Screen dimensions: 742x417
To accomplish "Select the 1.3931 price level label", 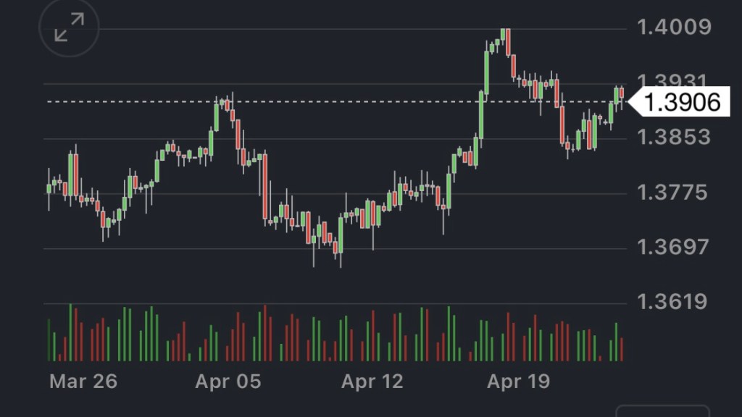I will 673,81.
